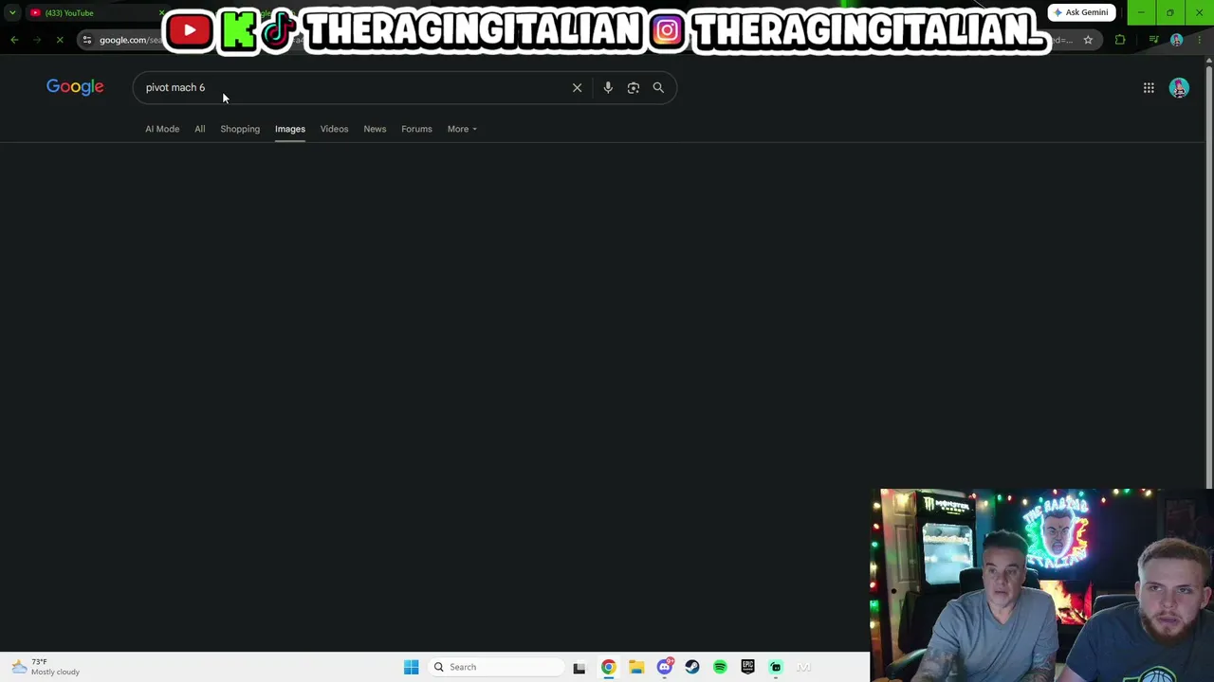
Task: Switch to the Videos tab
Action: point(334,129)
